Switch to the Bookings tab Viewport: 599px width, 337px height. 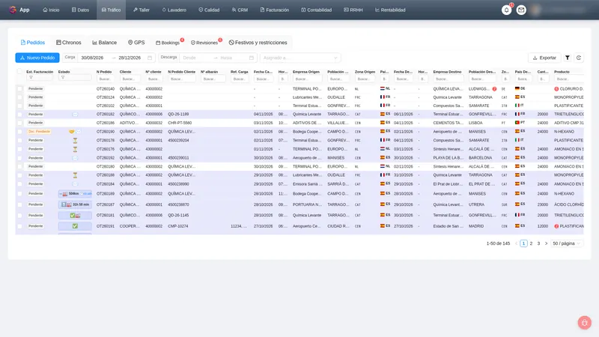[x=168, y=43]
